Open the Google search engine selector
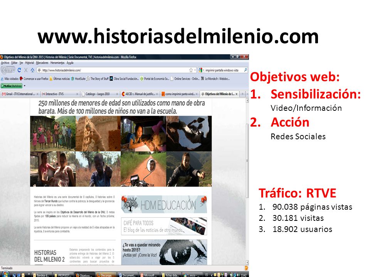370x277 pixels. coord(201,70)
